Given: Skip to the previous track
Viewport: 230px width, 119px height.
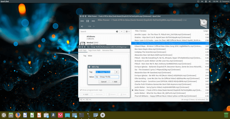Looking at the screenshot, I should (82, 21).
